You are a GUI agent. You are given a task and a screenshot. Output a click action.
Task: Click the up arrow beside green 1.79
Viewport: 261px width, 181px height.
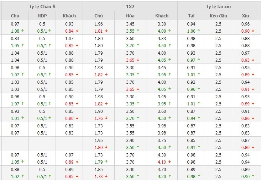(x=106, y=162)
